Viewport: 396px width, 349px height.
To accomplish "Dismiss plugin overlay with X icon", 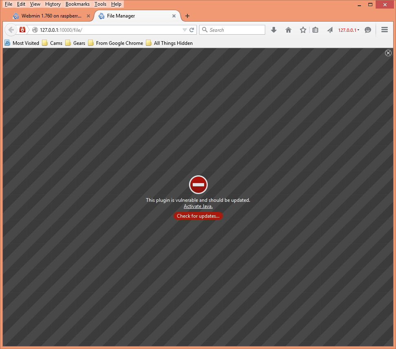I will pyautogui.click(x=388, y=53).
